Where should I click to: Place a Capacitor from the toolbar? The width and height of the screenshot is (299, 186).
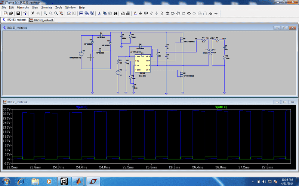point(157,13)
